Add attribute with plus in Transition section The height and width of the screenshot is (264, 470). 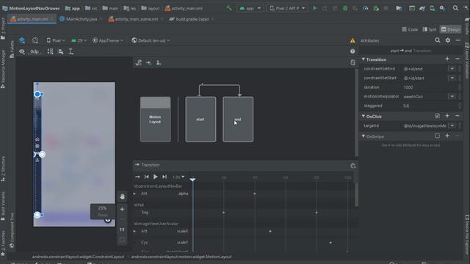[x=447, y=59]
